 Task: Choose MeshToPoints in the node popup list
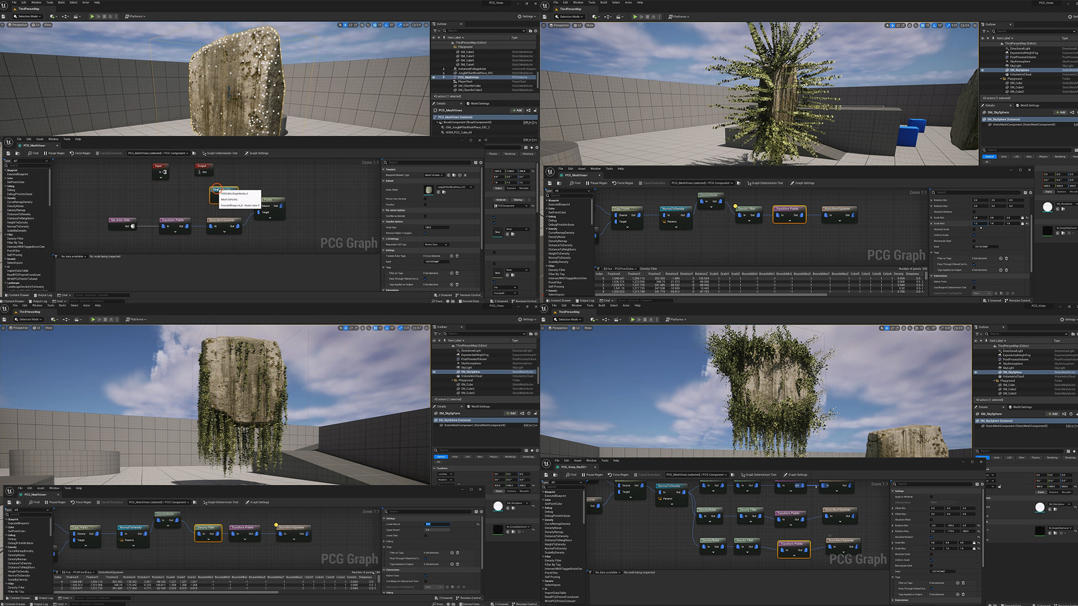pyautogui.click(x=229, y=199)
